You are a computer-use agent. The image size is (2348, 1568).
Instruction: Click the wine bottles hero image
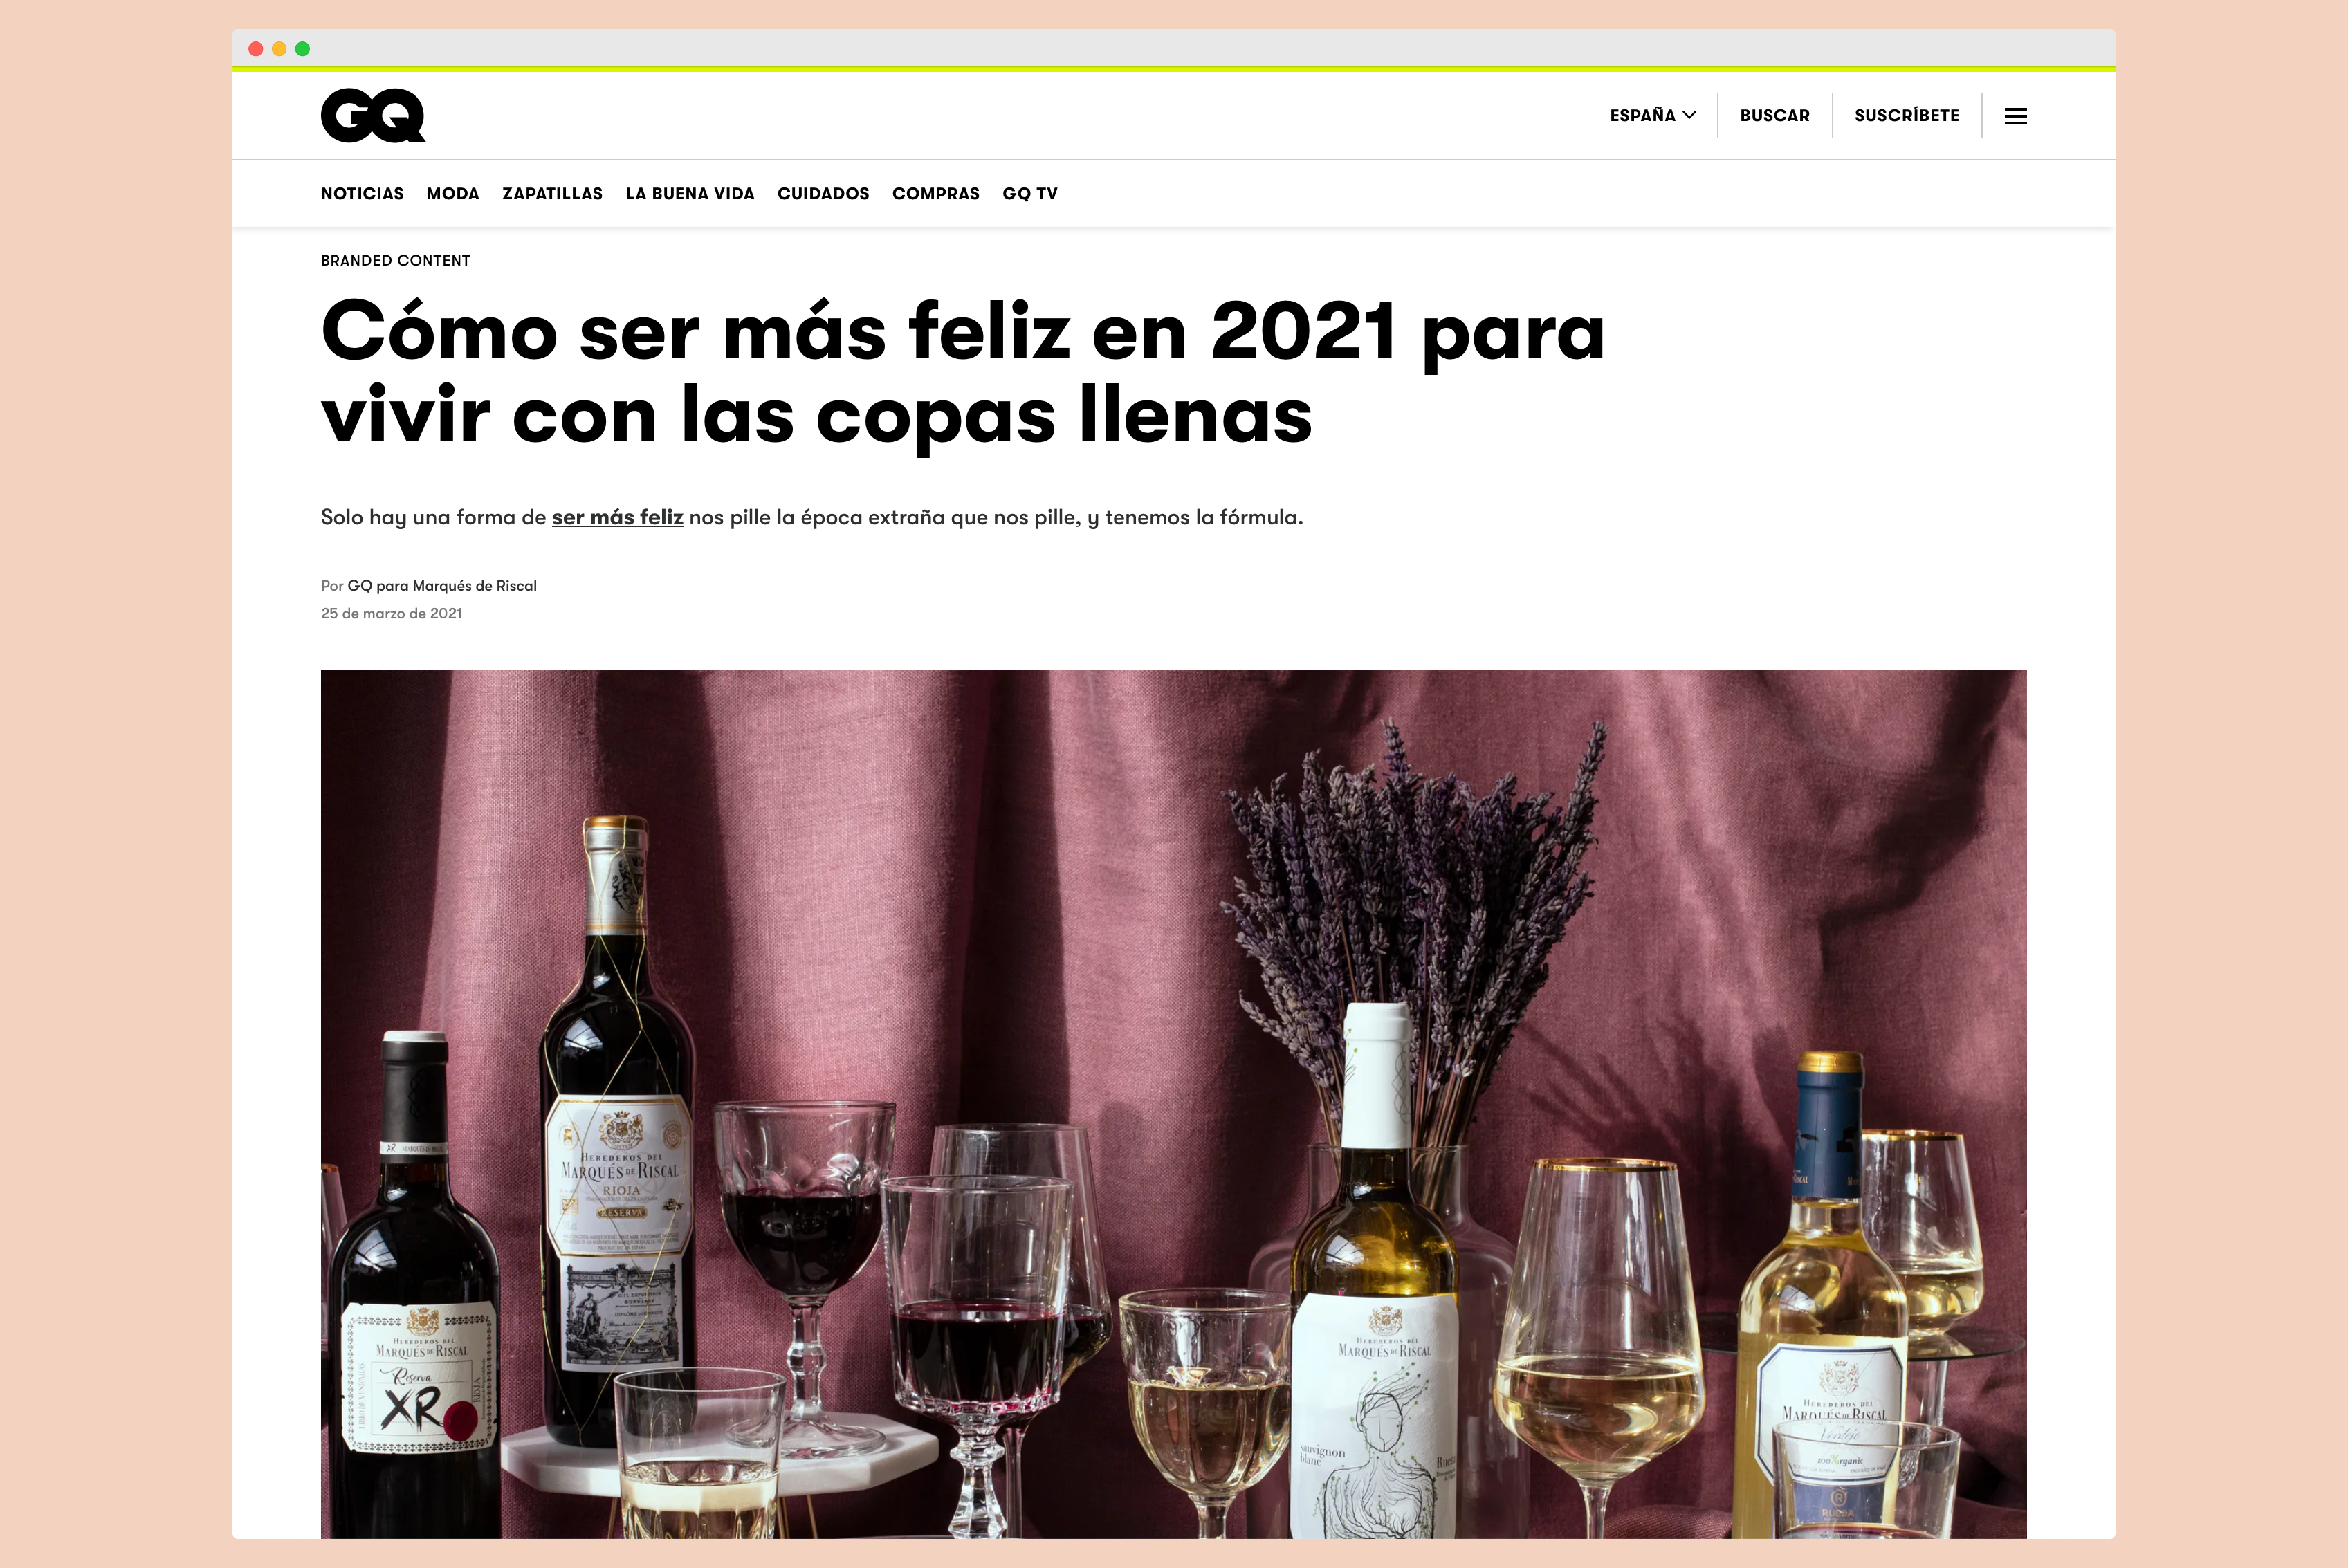[1173, 1103]
